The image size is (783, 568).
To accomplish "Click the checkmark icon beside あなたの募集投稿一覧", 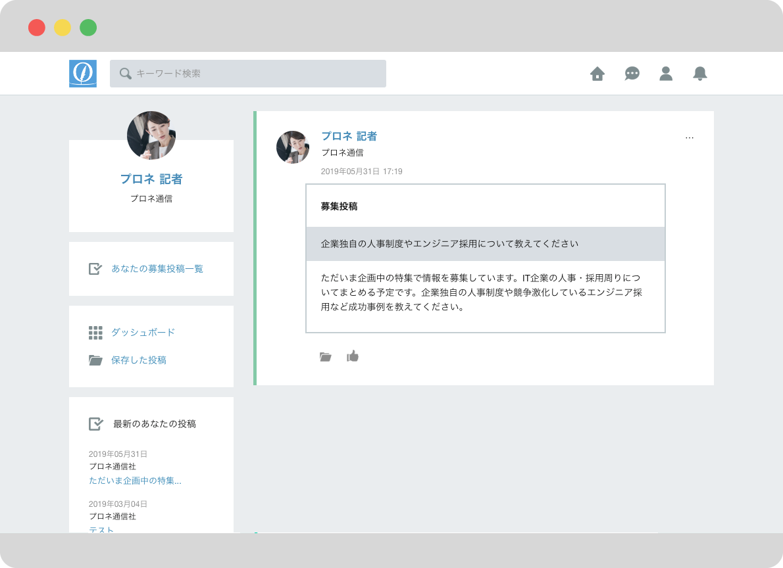I will pyautogui.click(x=95, y=269).
